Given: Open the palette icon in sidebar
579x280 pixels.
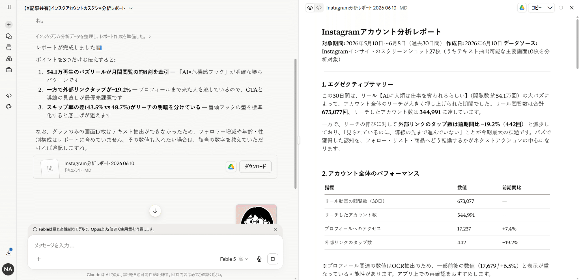Looking at the screenshot, I should (9, 107).
